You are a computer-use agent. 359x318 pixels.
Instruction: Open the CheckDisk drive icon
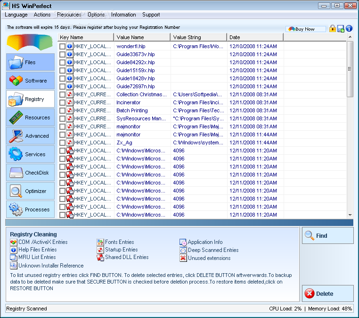tap(16, 172)
